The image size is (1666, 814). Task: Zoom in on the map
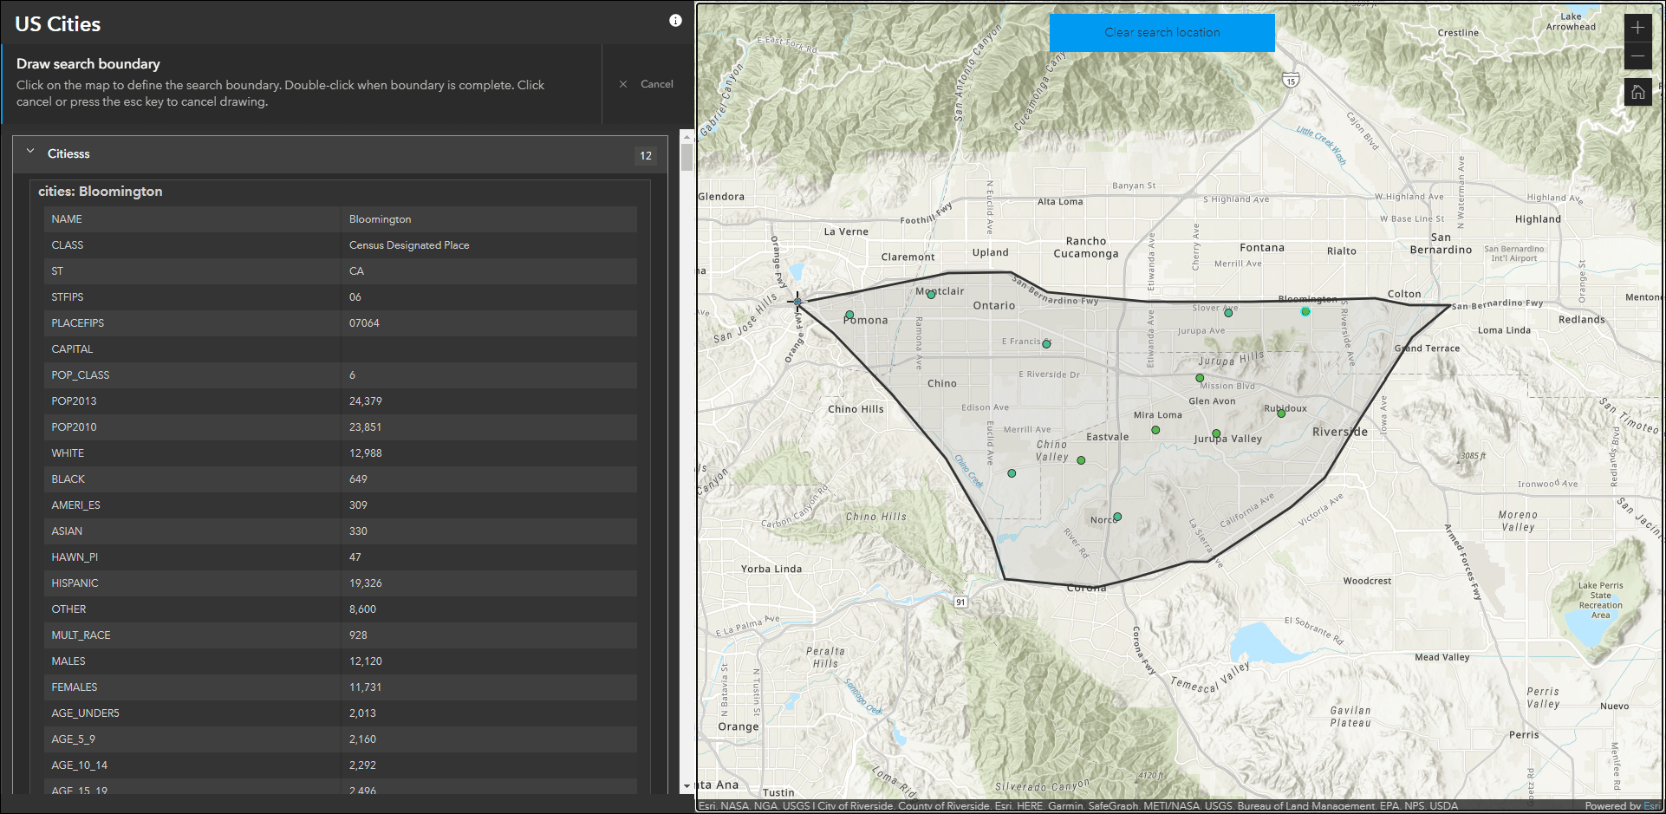coord(1637,28)
